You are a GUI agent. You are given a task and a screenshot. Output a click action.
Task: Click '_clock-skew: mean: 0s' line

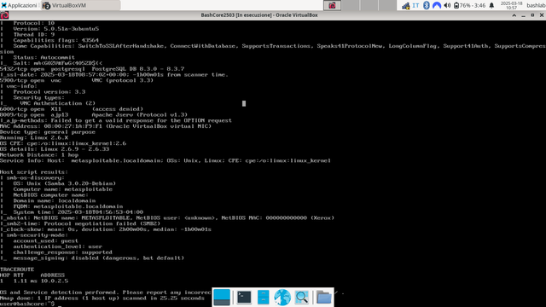click(x=106, y=229)
